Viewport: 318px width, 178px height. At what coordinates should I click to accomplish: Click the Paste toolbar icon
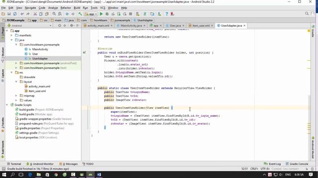click(47, 14)
